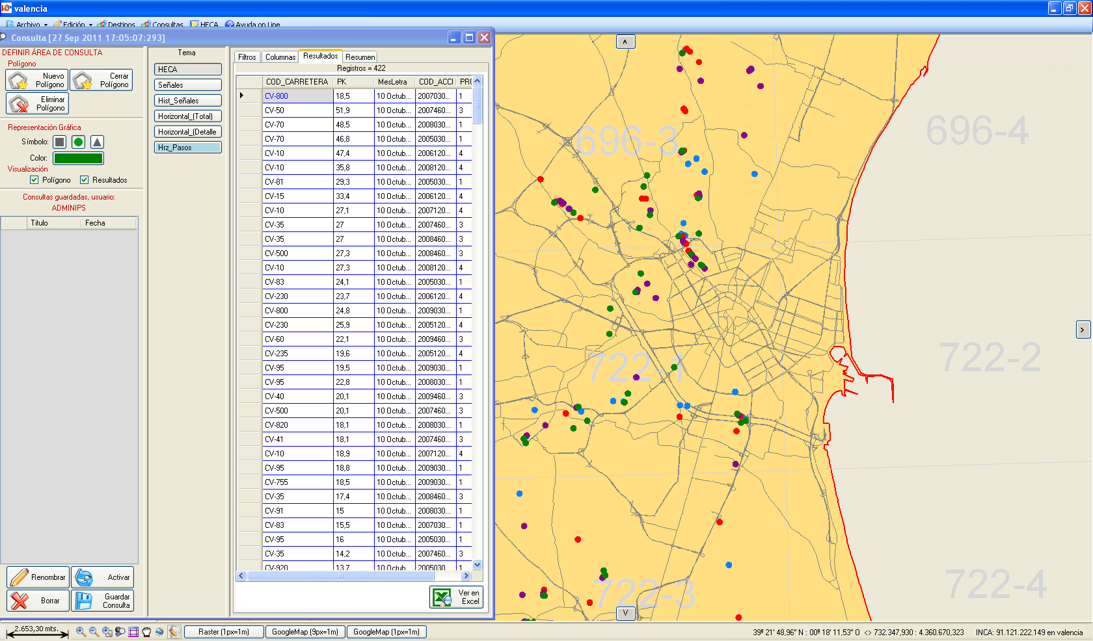Viewport: 1093px width, 641px height.
Task: Open the Edición menu dropdown
Action: (x=74, y=25)
